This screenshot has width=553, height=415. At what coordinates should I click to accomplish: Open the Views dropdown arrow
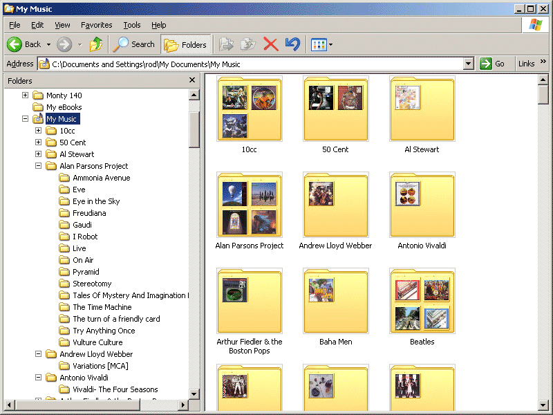coord(328,44)
